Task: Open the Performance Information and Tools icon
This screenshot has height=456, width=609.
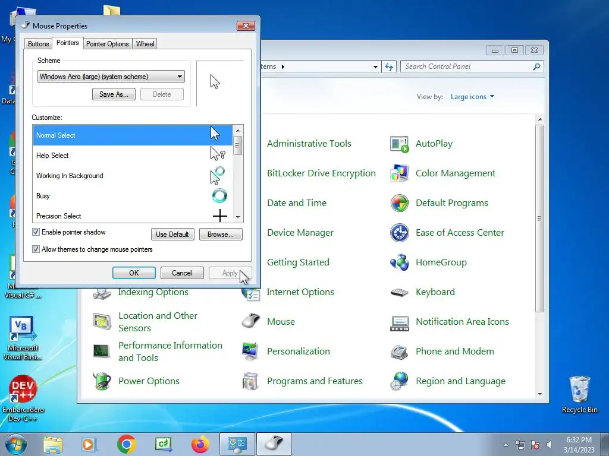Action: [102, 351]
